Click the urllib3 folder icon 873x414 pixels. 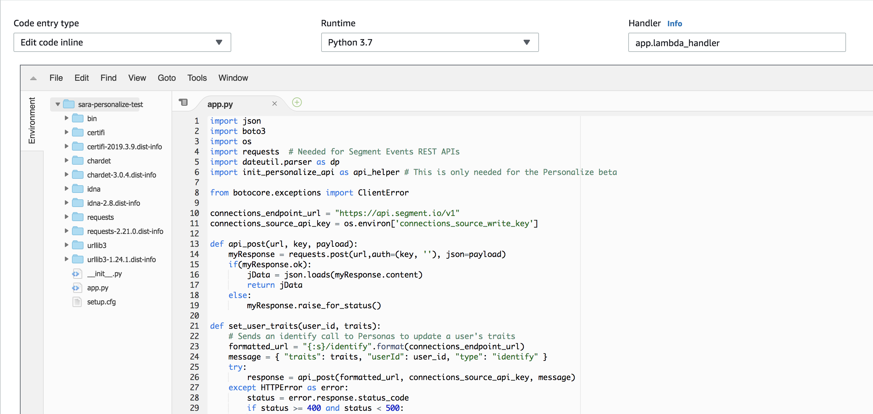(x=78, y=245)
